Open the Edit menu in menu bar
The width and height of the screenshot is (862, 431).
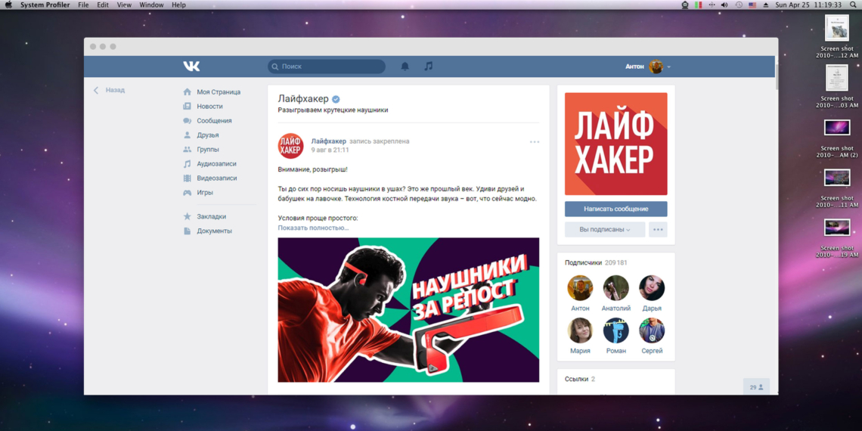pyautogui.click(x=102, y=5)
